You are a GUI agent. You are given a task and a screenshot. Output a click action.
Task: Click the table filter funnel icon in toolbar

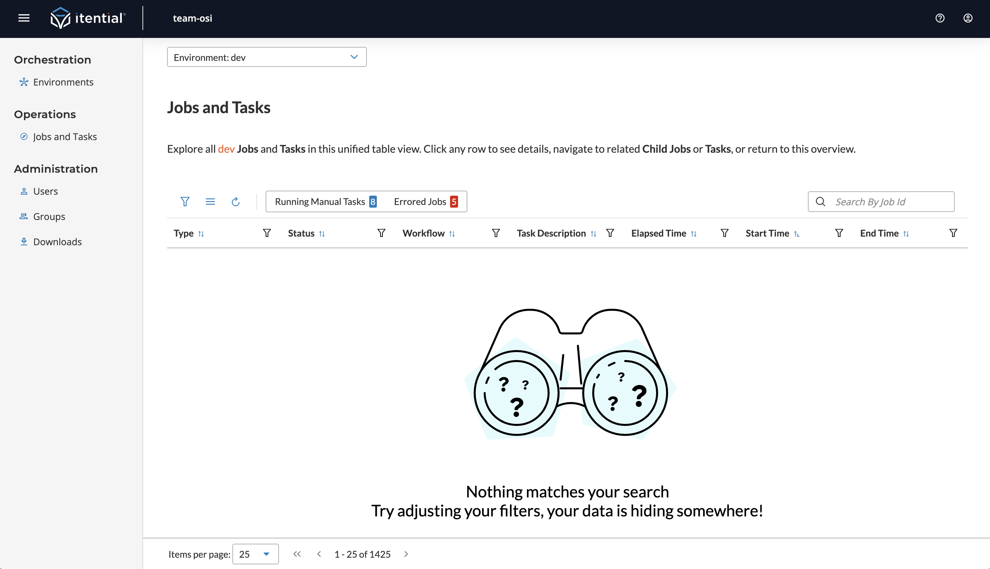[x=185, y=202]
